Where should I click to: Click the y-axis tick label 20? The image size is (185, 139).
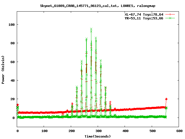(12, 99)
